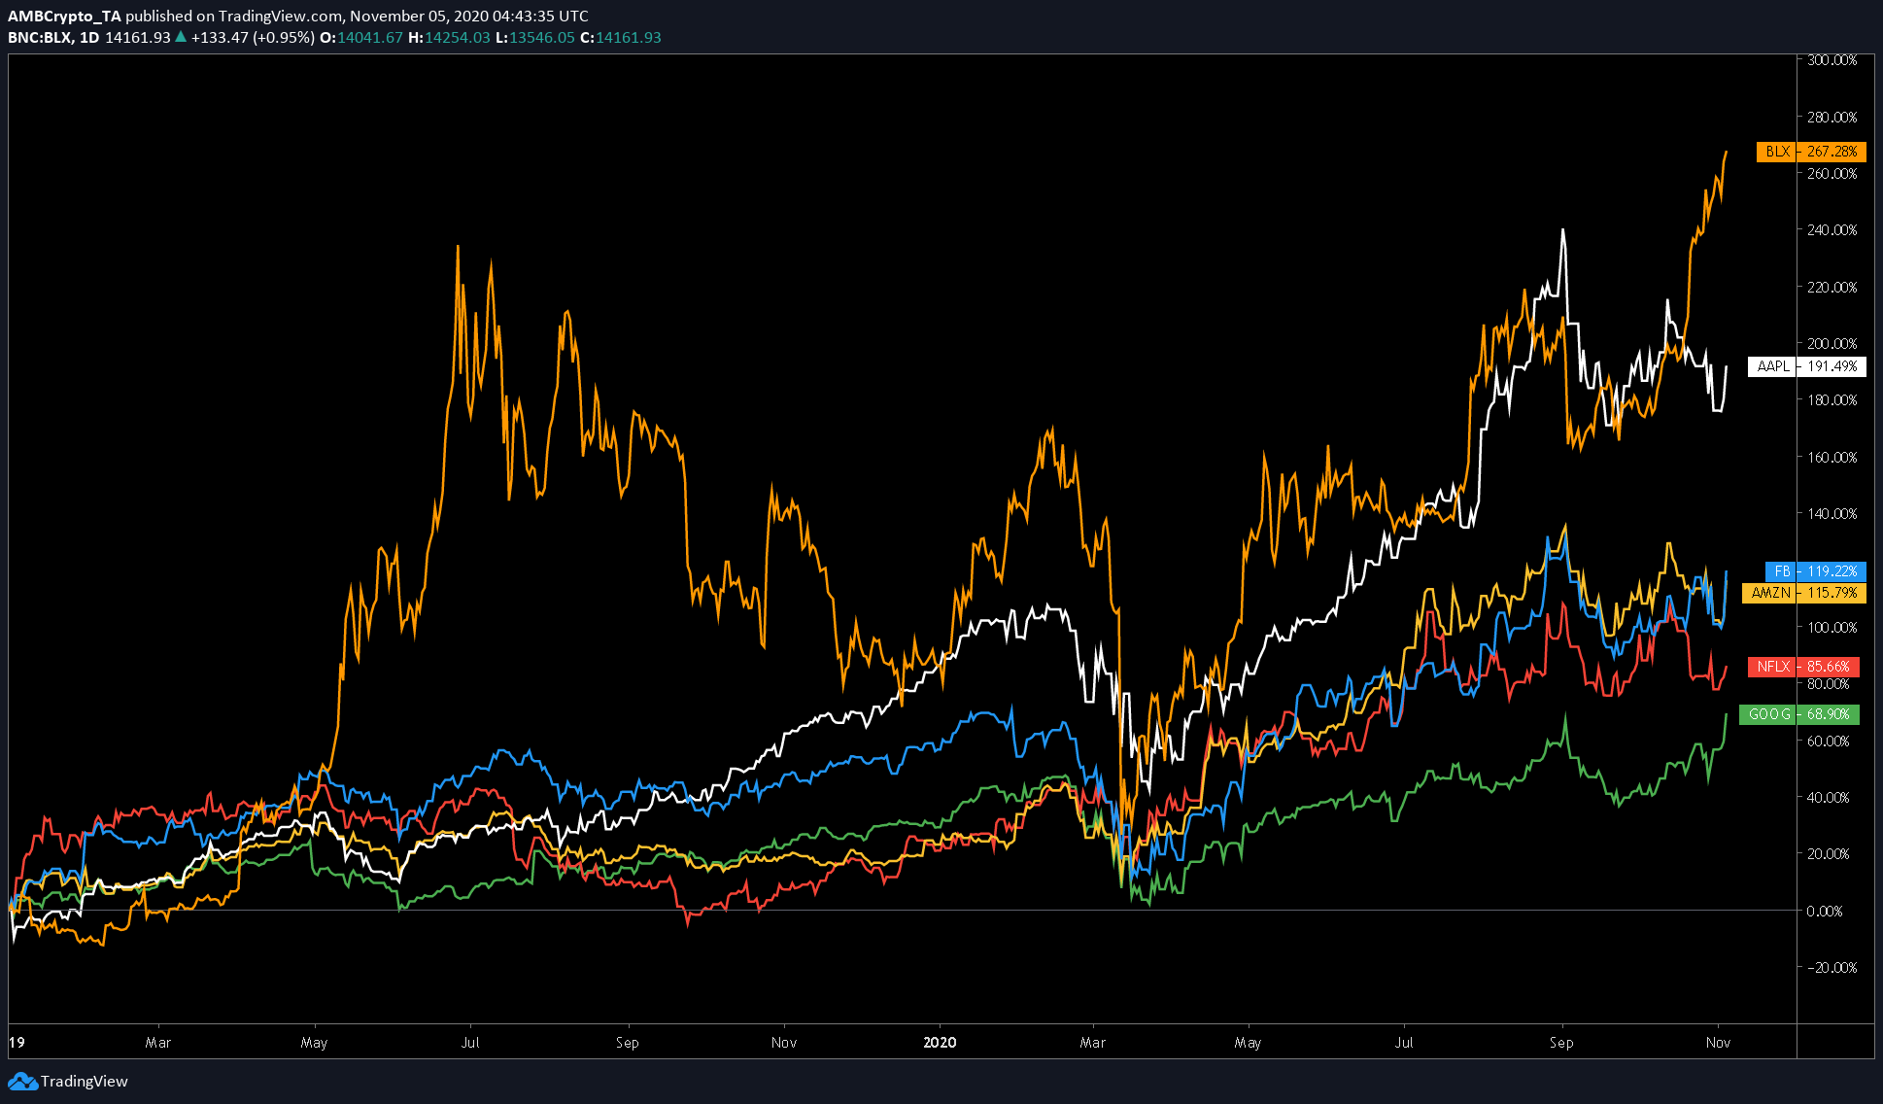1883x1104 pixels.
Task: Click the Sep label right of 2020
Action: 1561,1043
